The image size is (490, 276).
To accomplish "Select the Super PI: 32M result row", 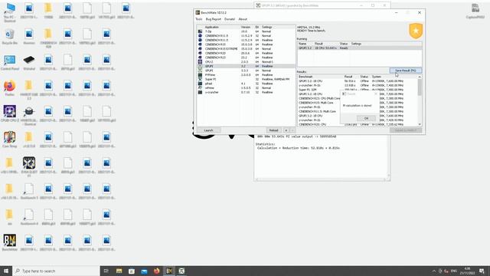I will click(358, 90).
